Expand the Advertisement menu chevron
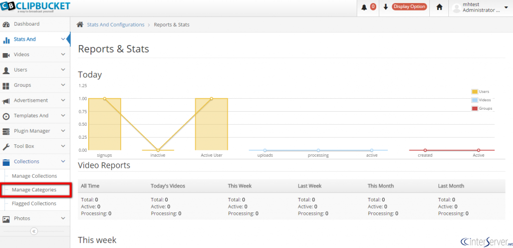513x248 pixels. point(63,100)
